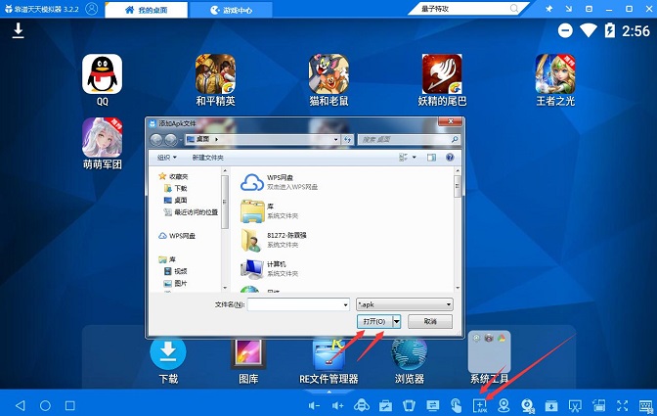The image size is (657, 416).
Task: Select the WPS网盘 item in file list
Action: point(279,182)
